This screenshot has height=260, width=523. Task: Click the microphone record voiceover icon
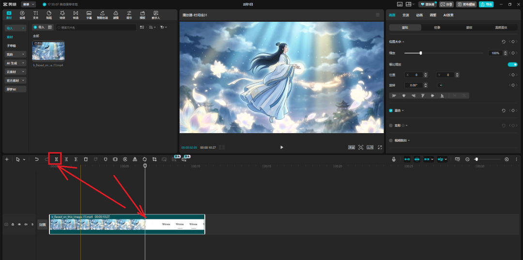click(x=394, y=159)
